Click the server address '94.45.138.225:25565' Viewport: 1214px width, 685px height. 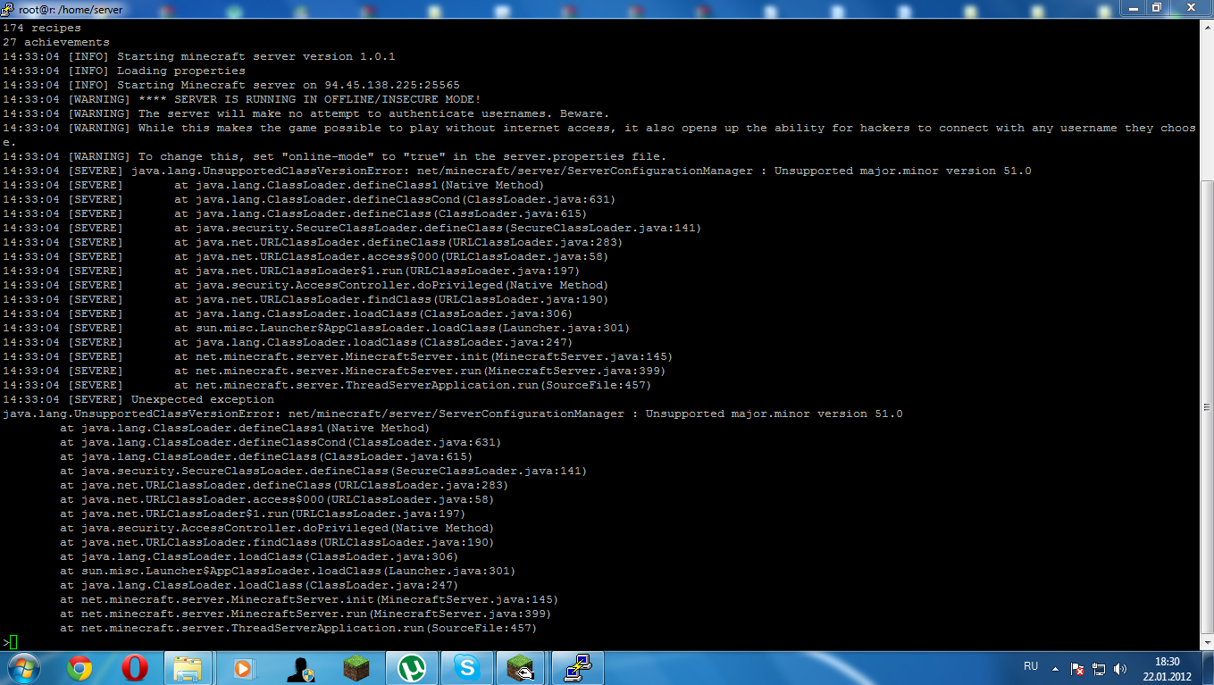point(392,85)
